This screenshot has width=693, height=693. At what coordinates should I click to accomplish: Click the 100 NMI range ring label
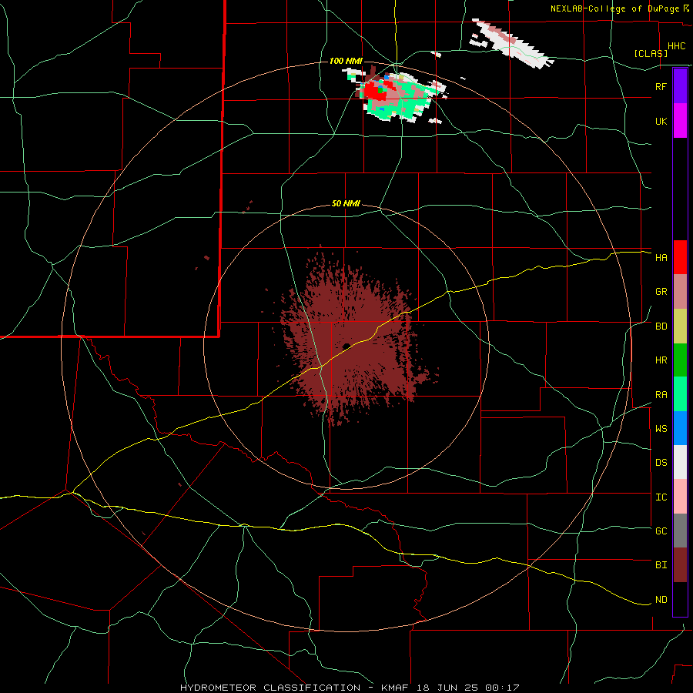pyautogui.click(x=346, y=61)
